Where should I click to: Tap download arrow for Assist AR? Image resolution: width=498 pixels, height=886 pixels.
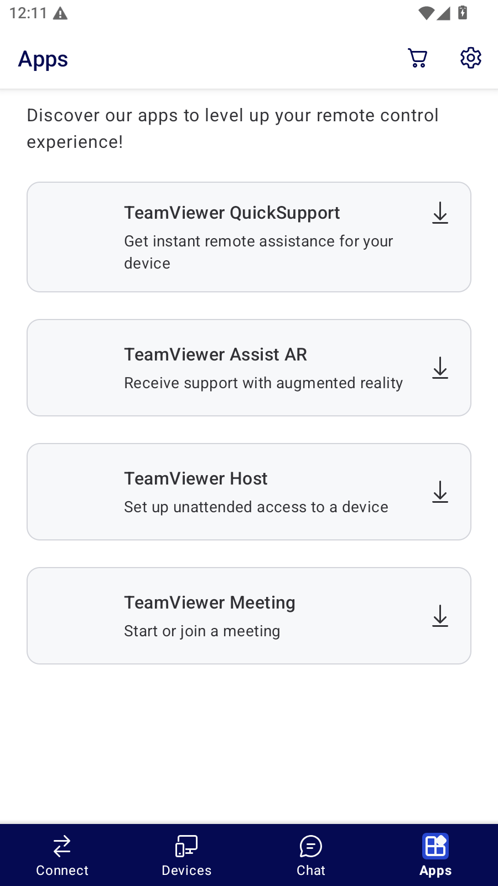pyautogui.click(x=440, y=368)
